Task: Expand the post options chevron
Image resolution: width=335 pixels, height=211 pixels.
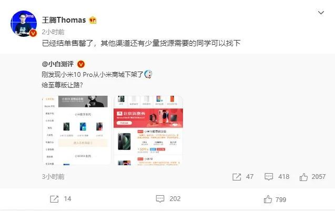Action: tap(321, 13)
